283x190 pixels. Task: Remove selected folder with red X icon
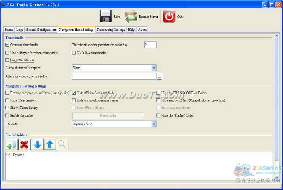tap(24, 144)
